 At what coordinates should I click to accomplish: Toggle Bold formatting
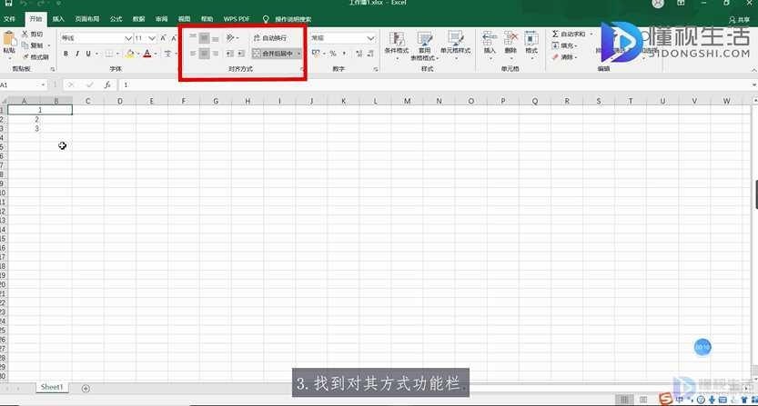click(66, 54)
